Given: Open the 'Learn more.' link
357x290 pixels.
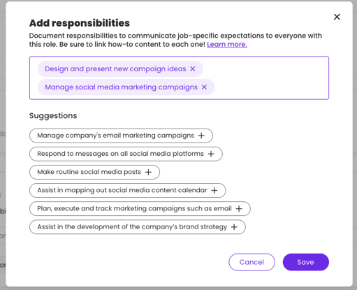Looking at the screenshot, I should click(227, 44).
